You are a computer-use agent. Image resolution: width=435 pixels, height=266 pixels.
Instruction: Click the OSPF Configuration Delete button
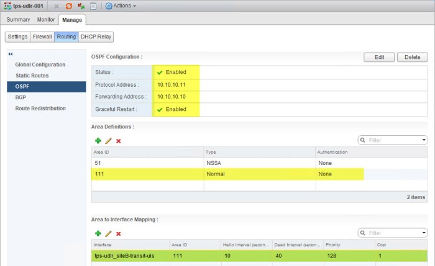point(412,57)
